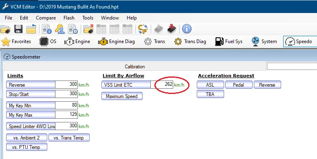The height and width of the screenshot is (159, 317).
Task: Open the vs. PTU Temp table
Action: [26, 147]
